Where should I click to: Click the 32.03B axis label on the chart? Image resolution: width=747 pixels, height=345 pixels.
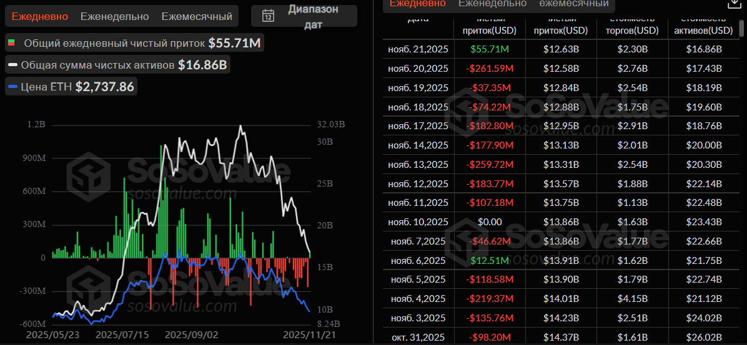click(331, 125)
